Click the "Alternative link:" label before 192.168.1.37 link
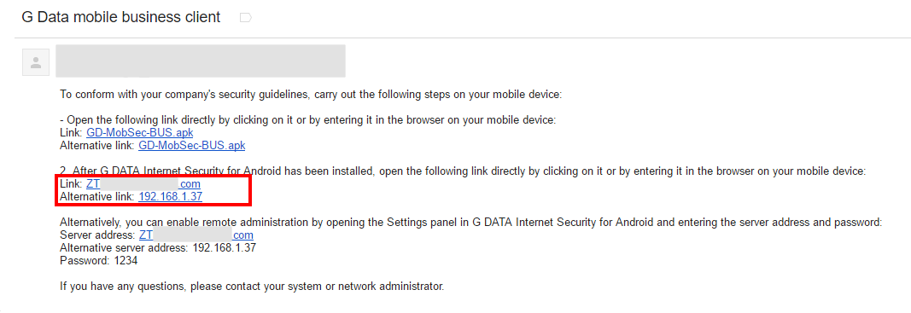The height and width of the screenshot is (313, 911). pyautogui.click(x=97, y=197)
